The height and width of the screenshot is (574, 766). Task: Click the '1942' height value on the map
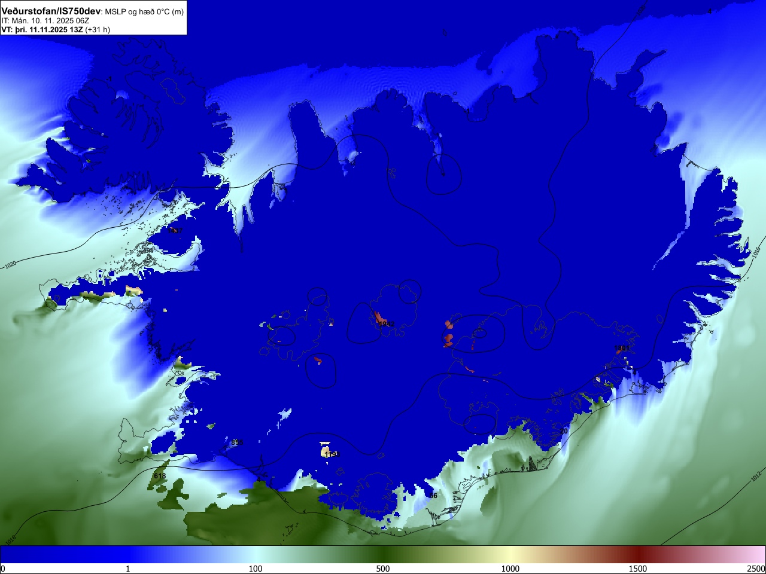[x=387, y=323]
